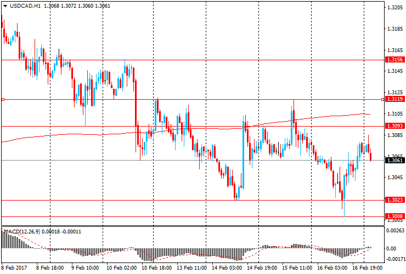Click the -0.00171 value on MACD scale

tap(396, 259)
